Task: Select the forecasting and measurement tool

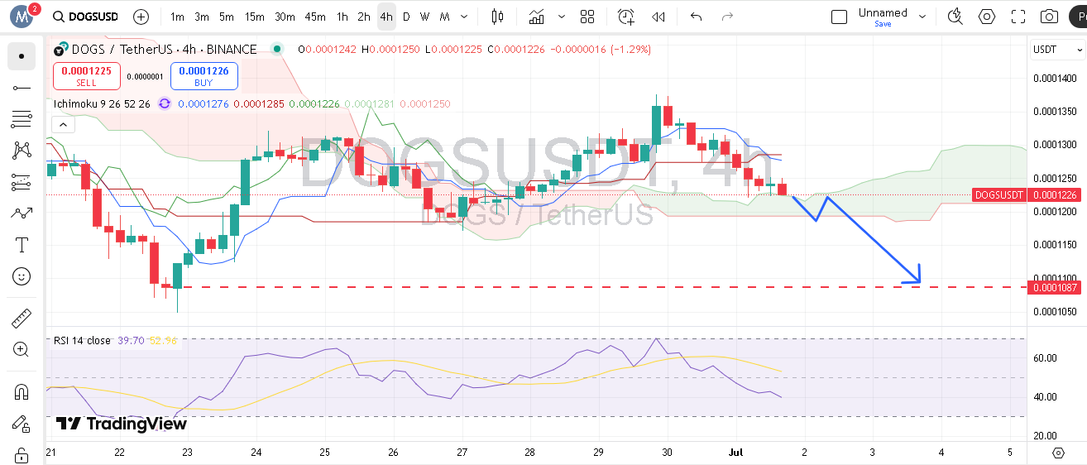Action: (22, 182)
